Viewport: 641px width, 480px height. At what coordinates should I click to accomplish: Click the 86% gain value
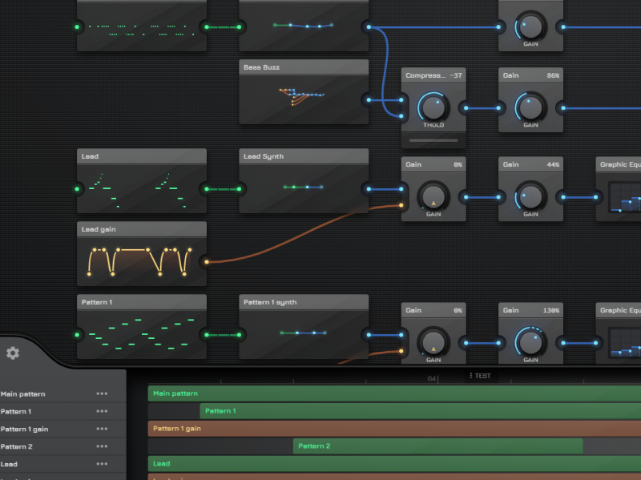click(x=553, y=75)
